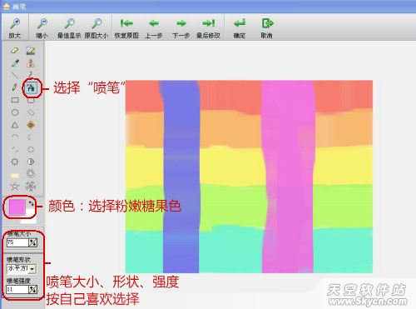Pick the rounded rectangle shape tool
This screenshot has width=416, height=309.
(x=31, y=100)
